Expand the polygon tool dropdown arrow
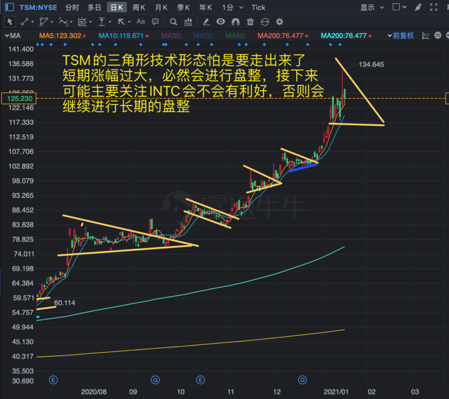The height and width of the screenshot is (399, 449). point(52,22)
